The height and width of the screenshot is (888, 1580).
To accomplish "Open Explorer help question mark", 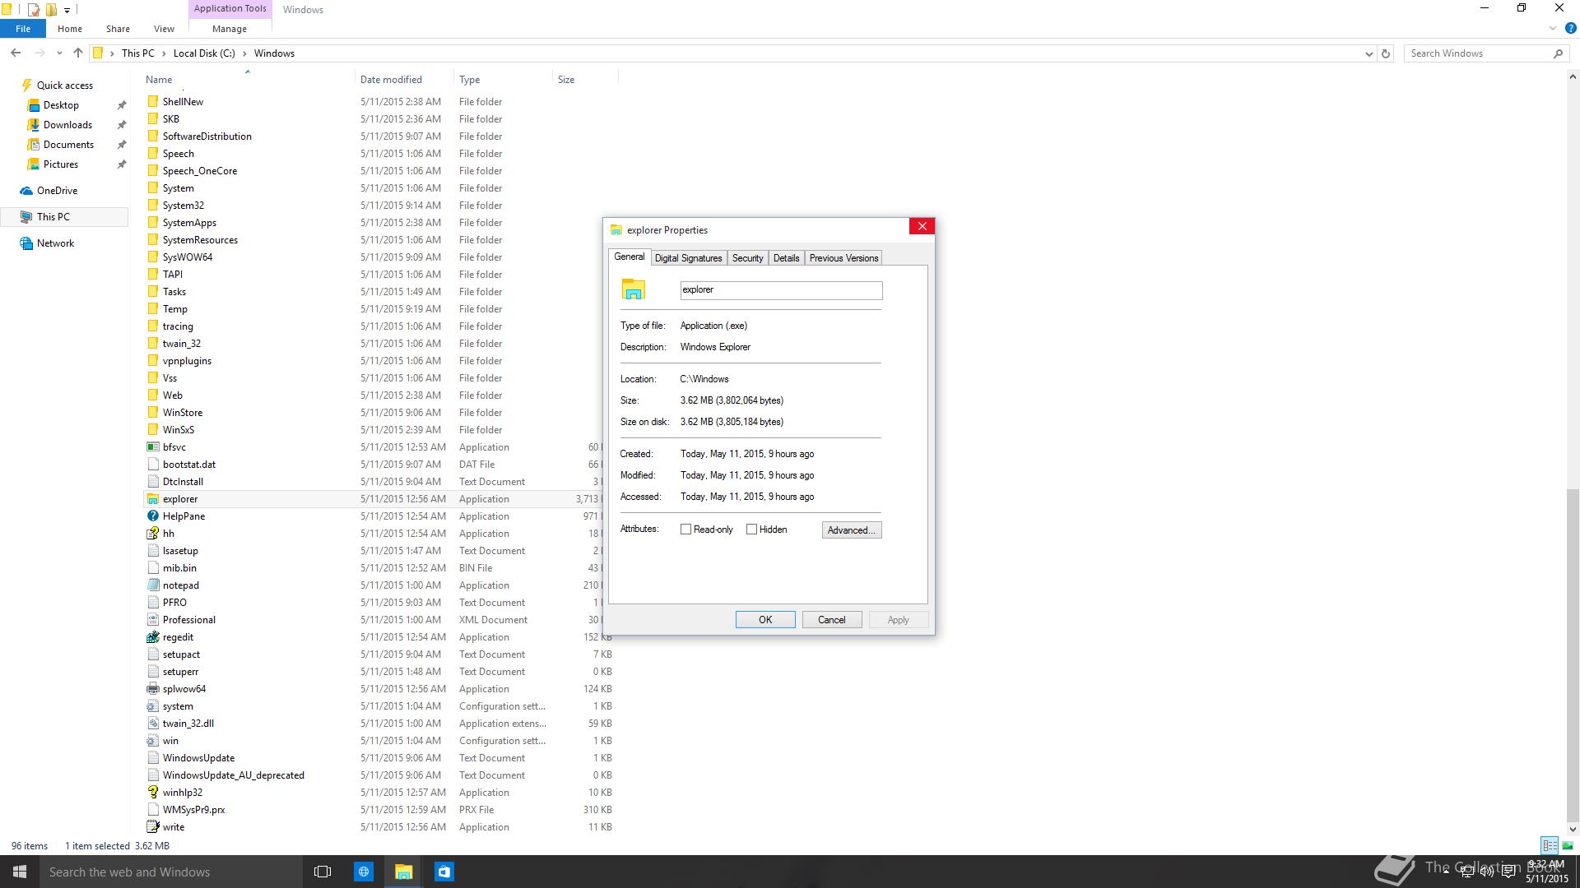I will pos(1570,28).
